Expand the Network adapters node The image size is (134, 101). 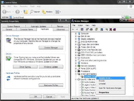click(x=76, y=66)
